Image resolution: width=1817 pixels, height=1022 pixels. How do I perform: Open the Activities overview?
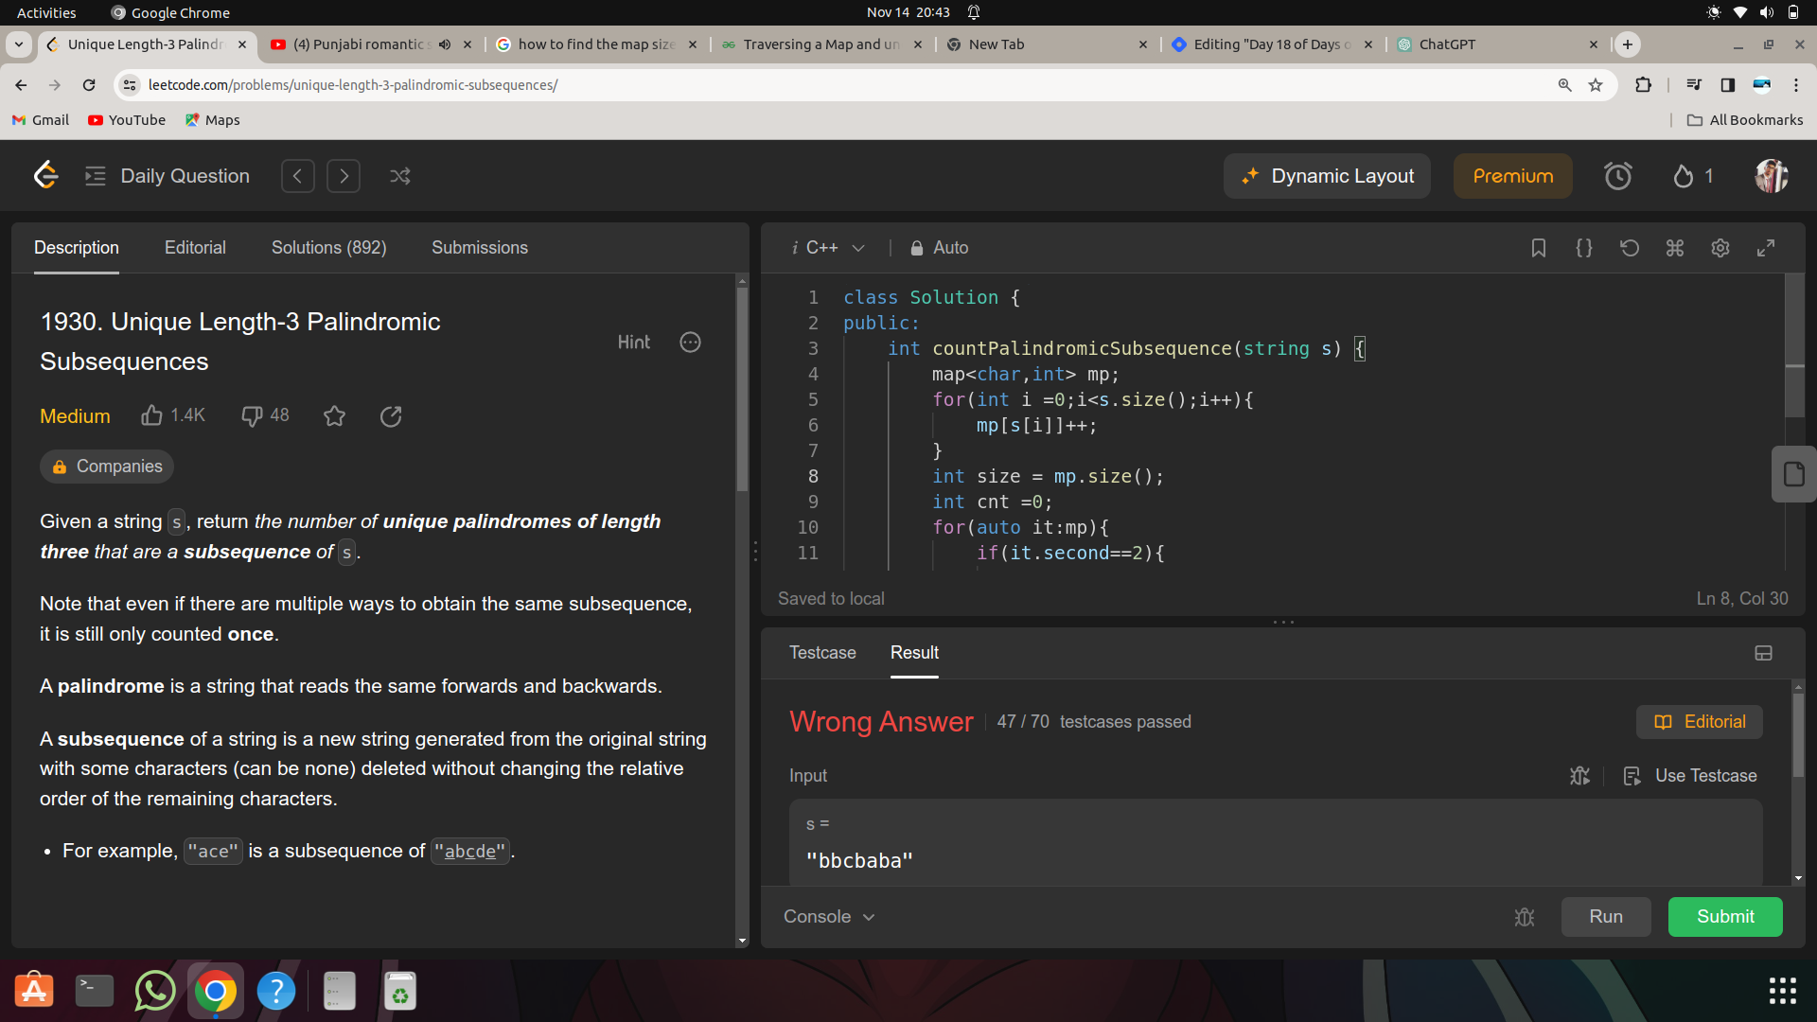tap(46, 12)
